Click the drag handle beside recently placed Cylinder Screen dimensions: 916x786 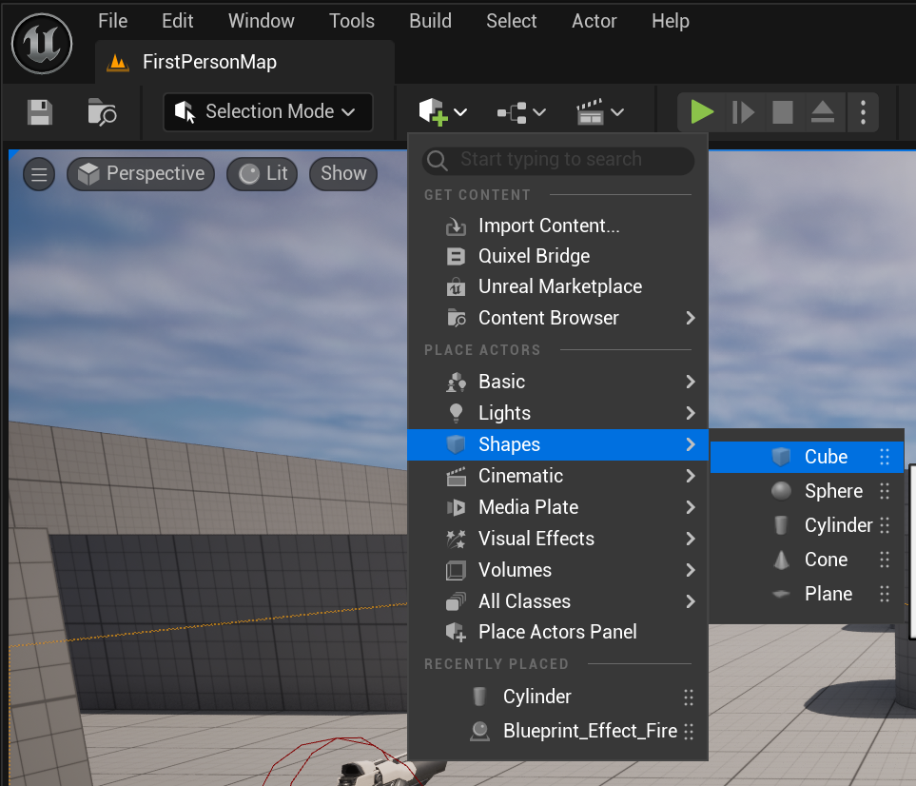coord(689,698)
